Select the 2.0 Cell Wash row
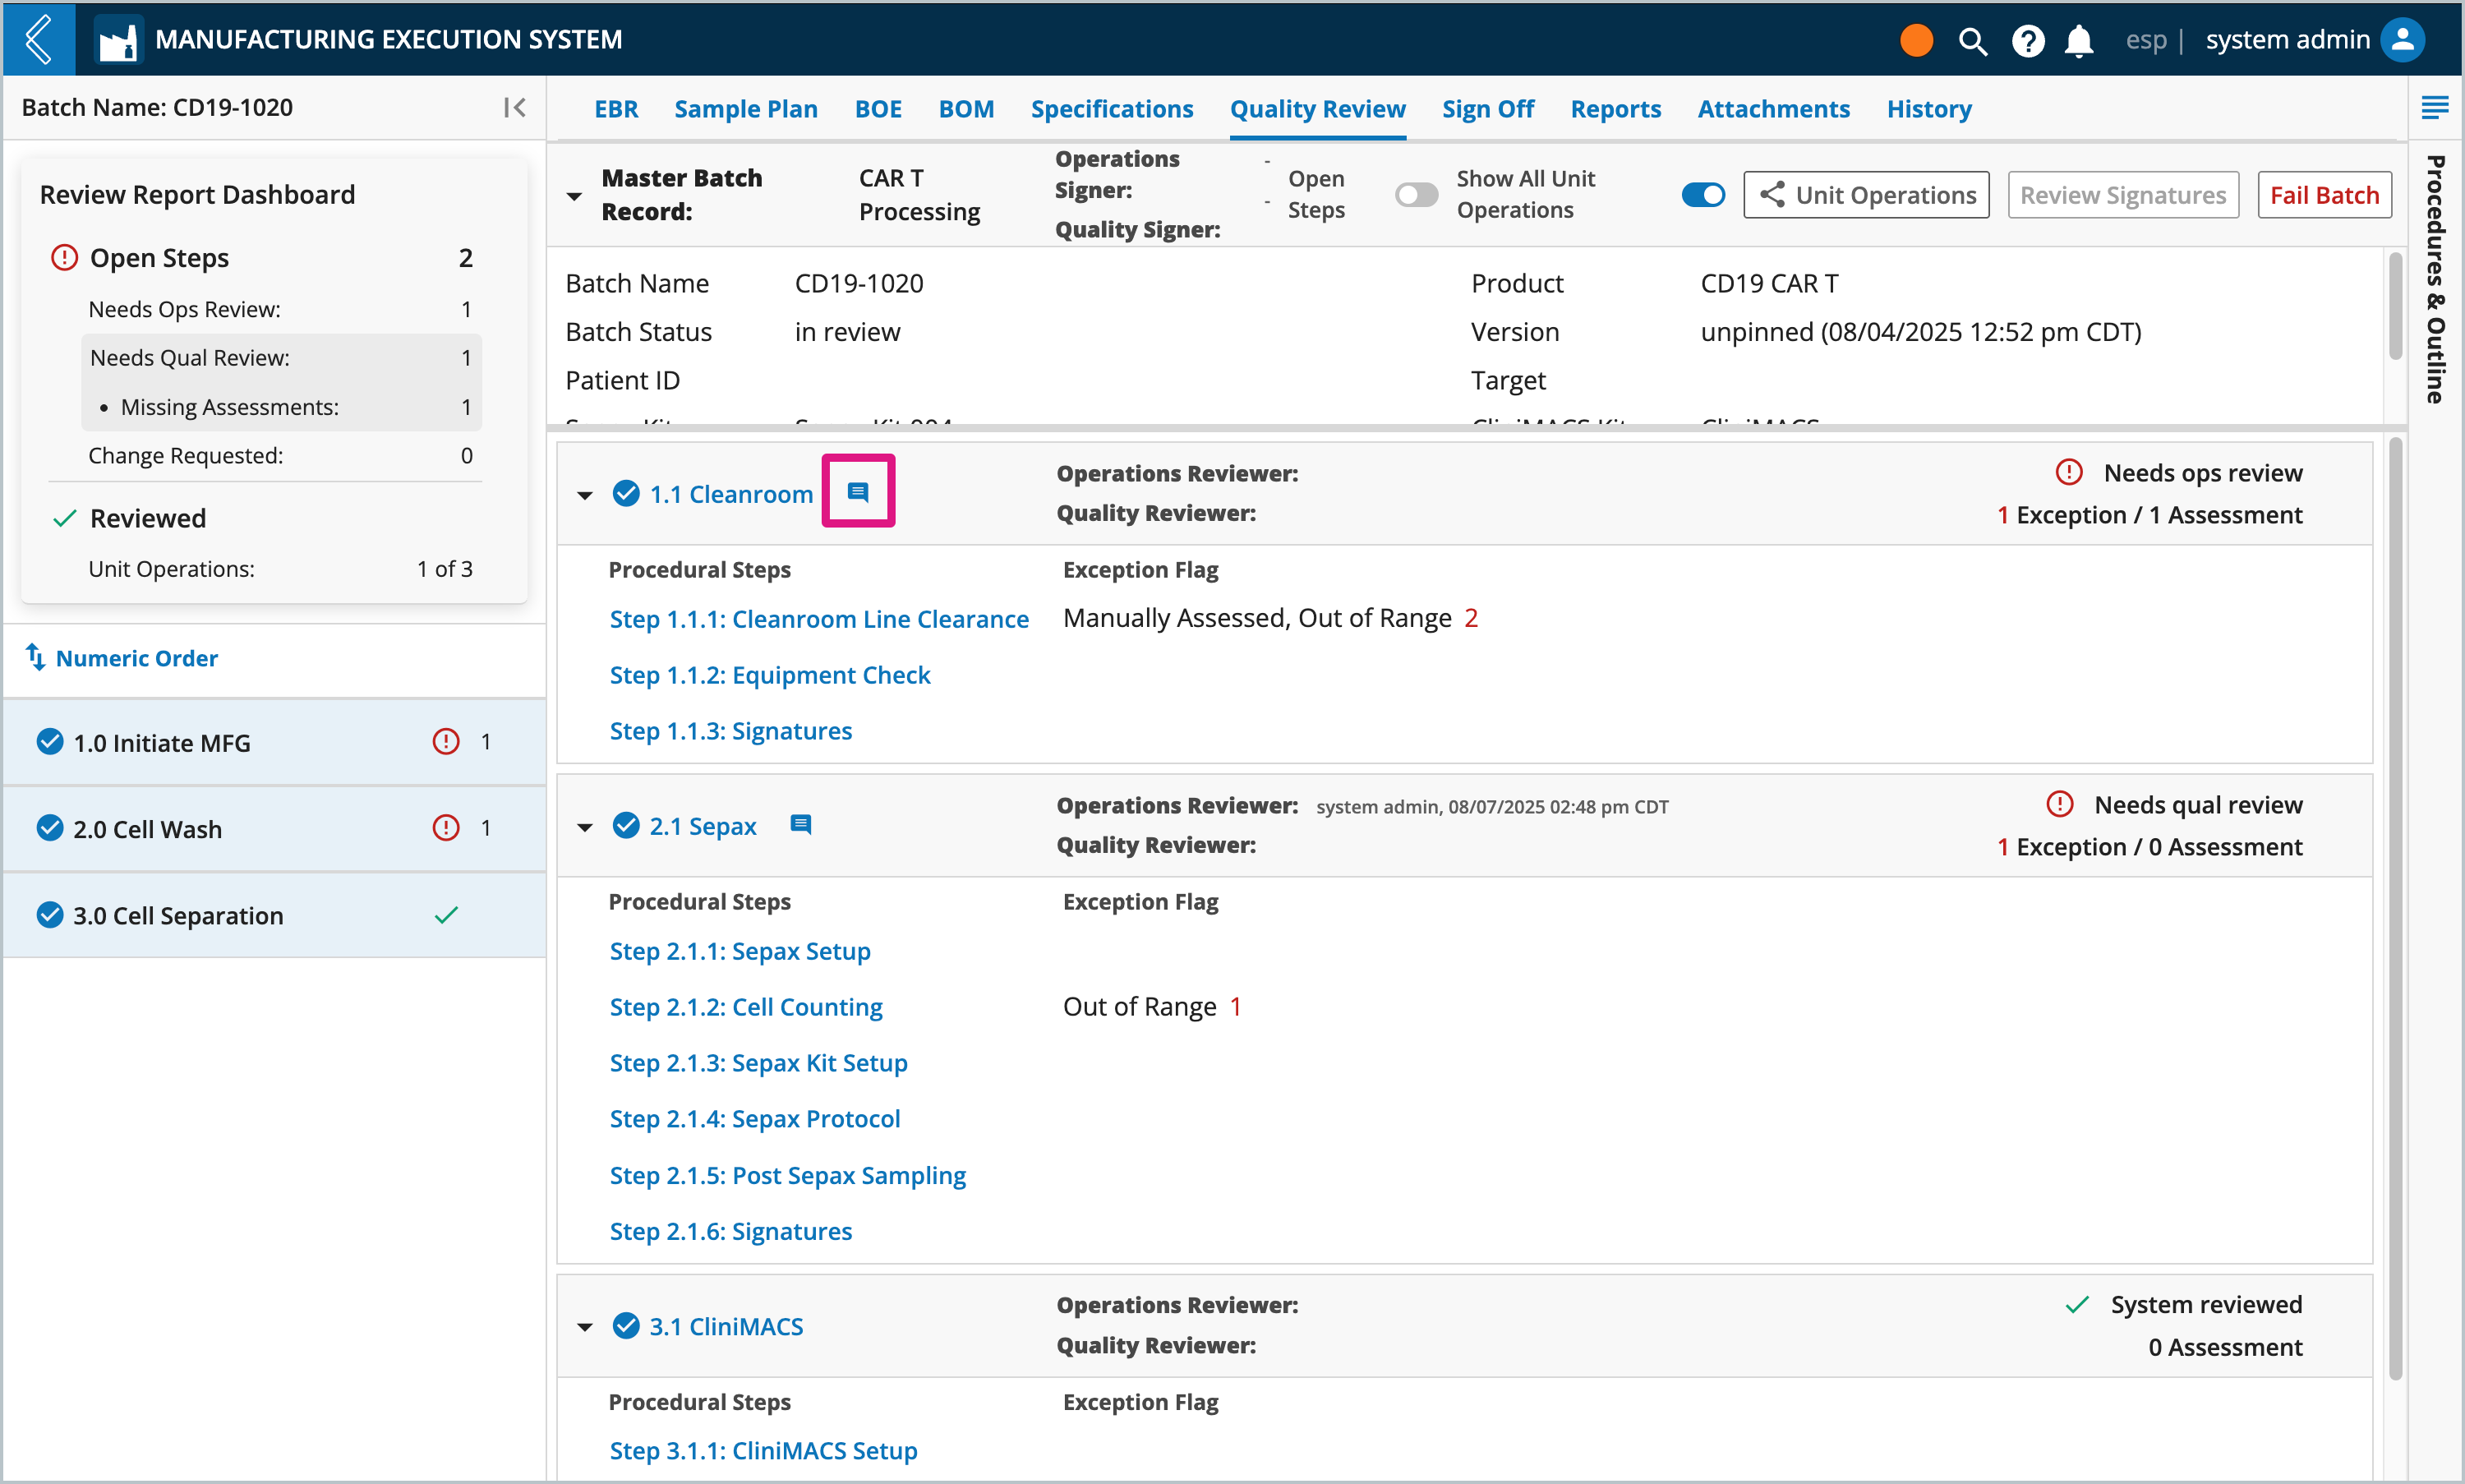The image size is (2465, 1484). pyautogui.click(x=275, y=828)
